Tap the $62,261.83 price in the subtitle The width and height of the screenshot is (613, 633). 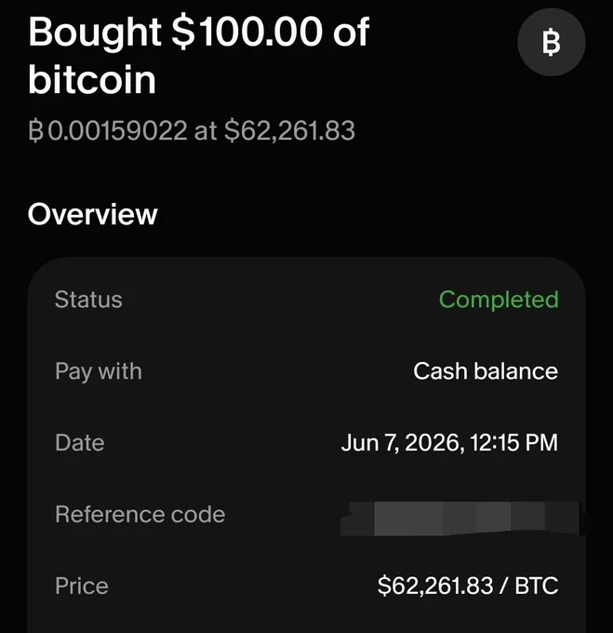tap(289, 131)
